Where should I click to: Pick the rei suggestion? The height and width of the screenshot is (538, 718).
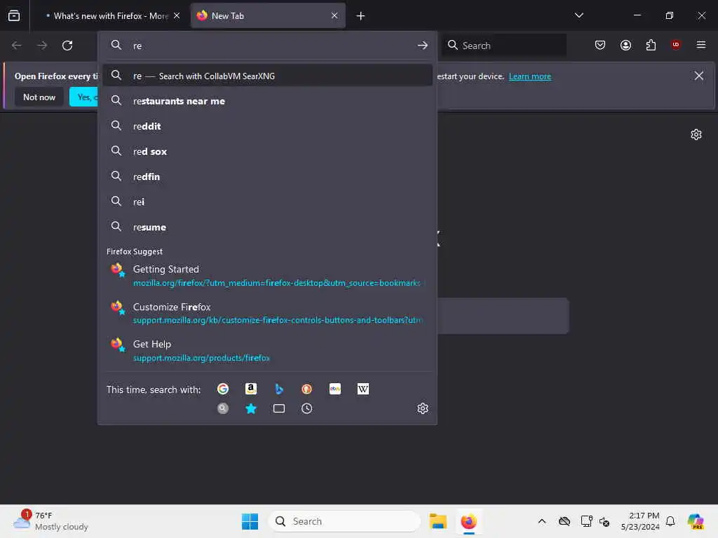pos(268,202)
